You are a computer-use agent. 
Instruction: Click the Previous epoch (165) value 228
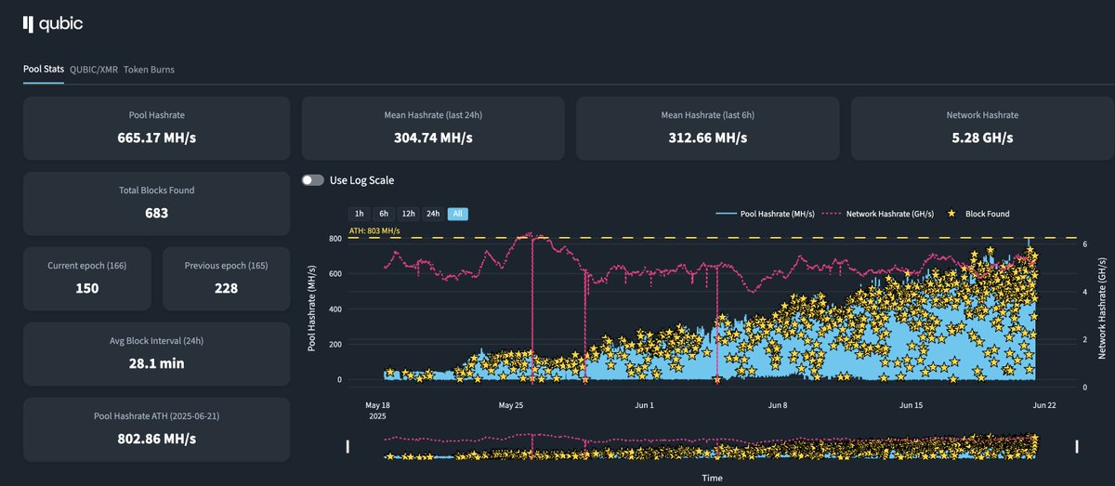[x=226, y=288]
